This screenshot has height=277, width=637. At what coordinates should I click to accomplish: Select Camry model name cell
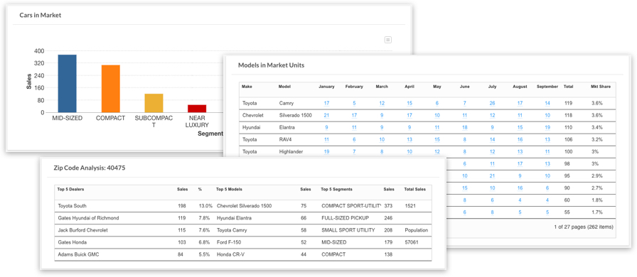[x=287, y=103]
